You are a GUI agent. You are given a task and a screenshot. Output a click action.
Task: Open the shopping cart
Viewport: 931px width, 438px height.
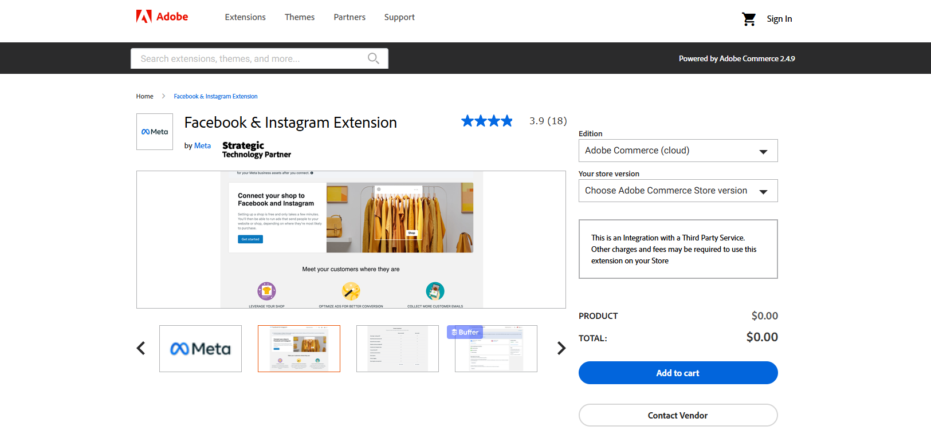(749, 19)
